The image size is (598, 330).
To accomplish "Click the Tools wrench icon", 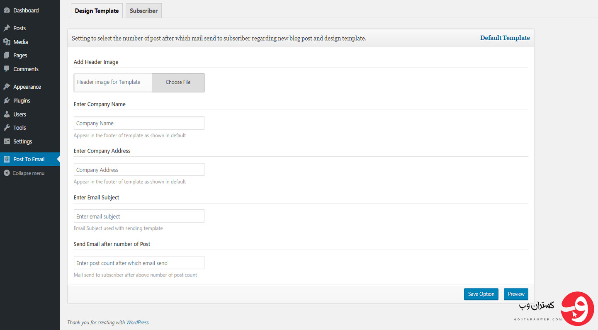I will click(x=7, y=128).
